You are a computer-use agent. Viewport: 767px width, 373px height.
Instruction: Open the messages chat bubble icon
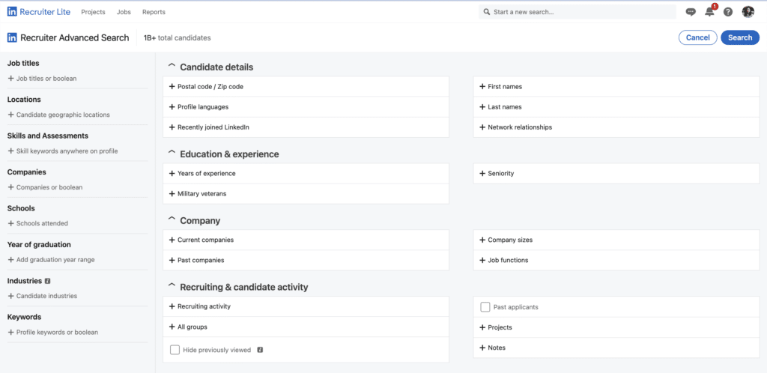(691, 12)
